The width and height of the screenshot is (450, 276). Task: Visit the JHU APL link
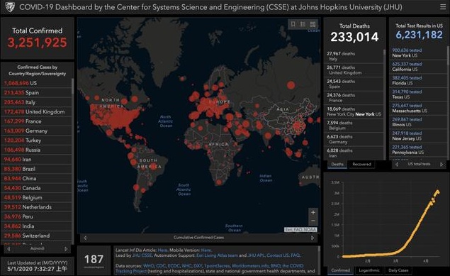click(x=256, y=255)
